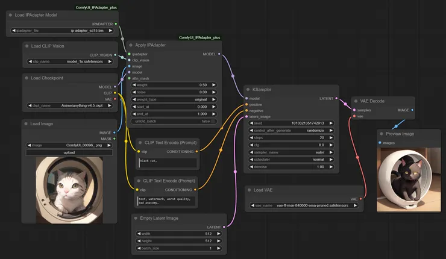Increase the steps value with right arrow
The image size is (446, 259).
click(330, 138)
